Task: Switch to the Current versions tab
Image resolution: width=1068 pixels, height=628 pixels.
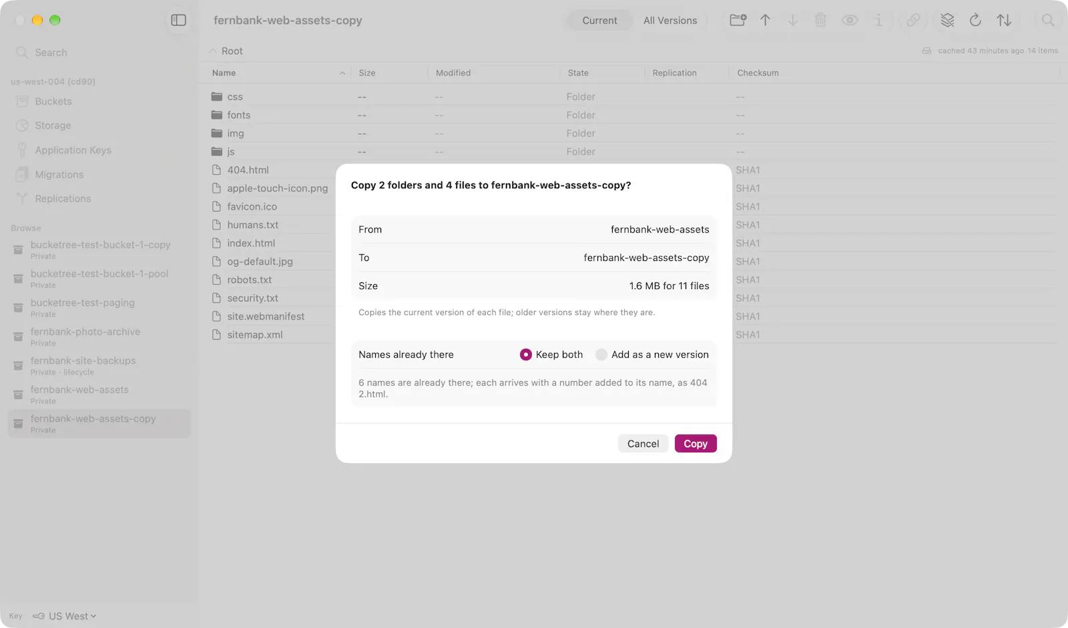Action: pos(599,21)
